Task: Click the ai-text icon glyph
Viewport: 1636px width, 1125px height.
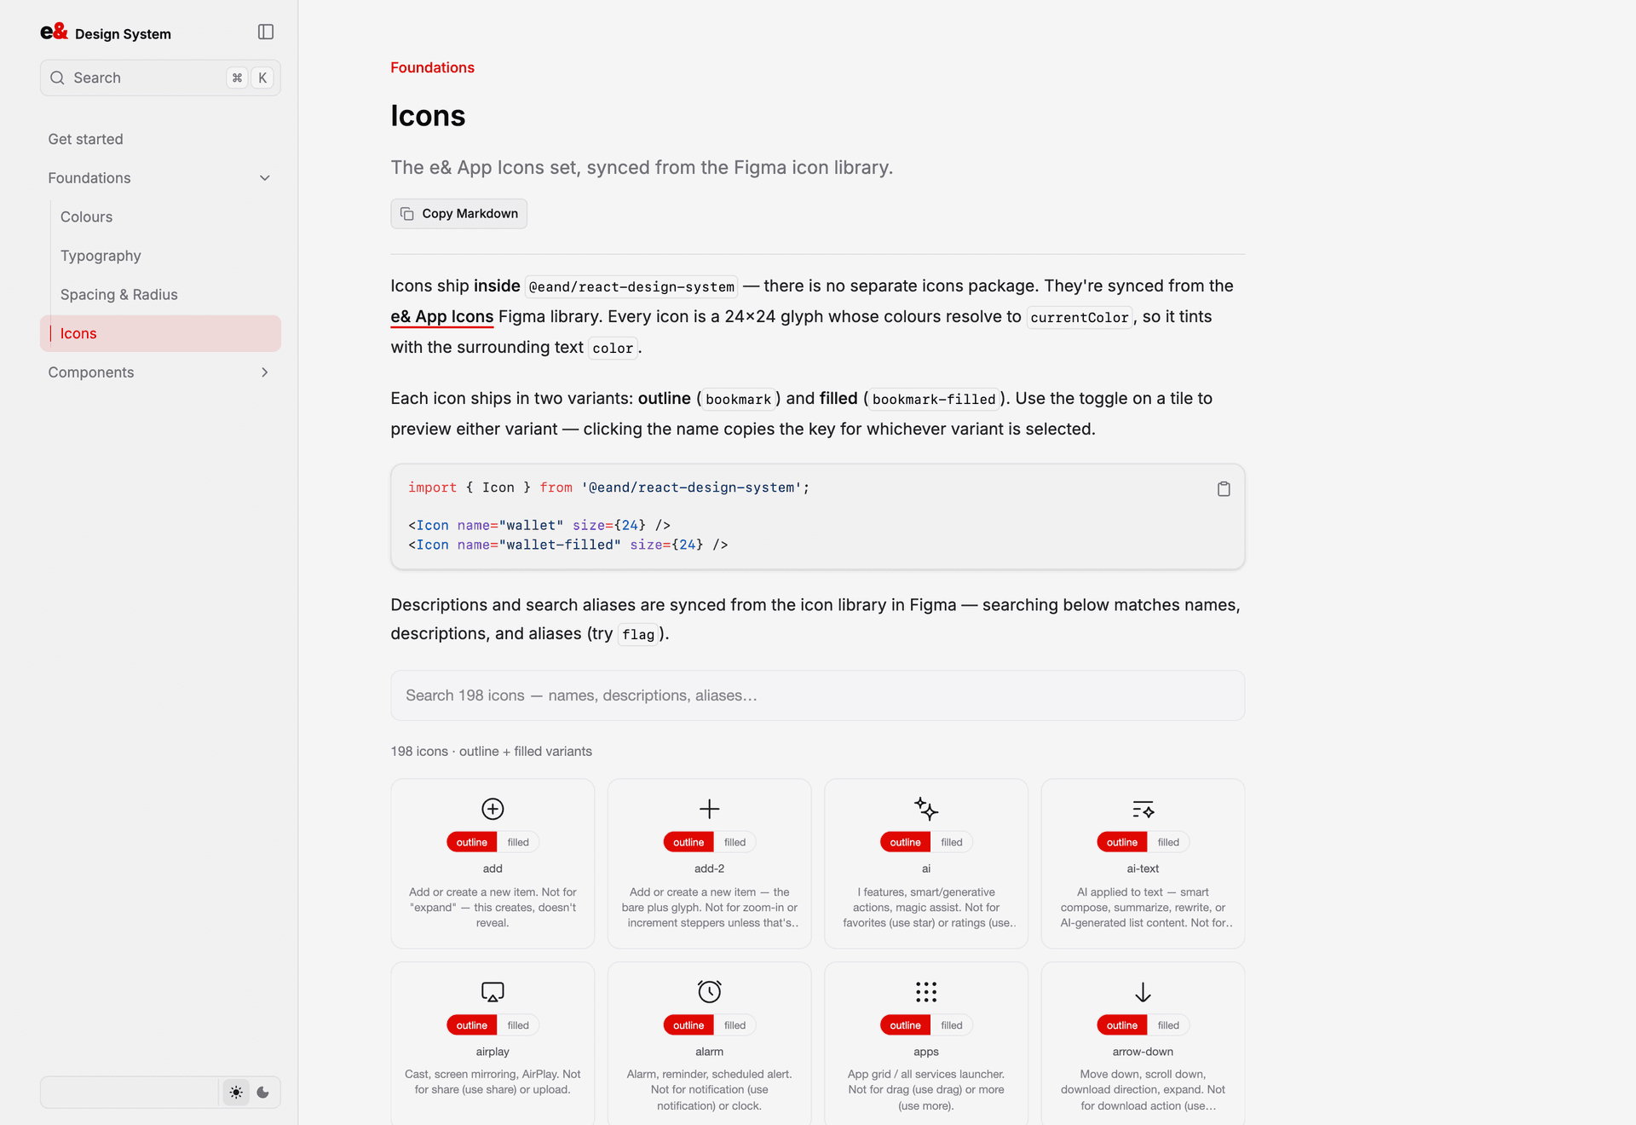Action: pos(1143,809)
